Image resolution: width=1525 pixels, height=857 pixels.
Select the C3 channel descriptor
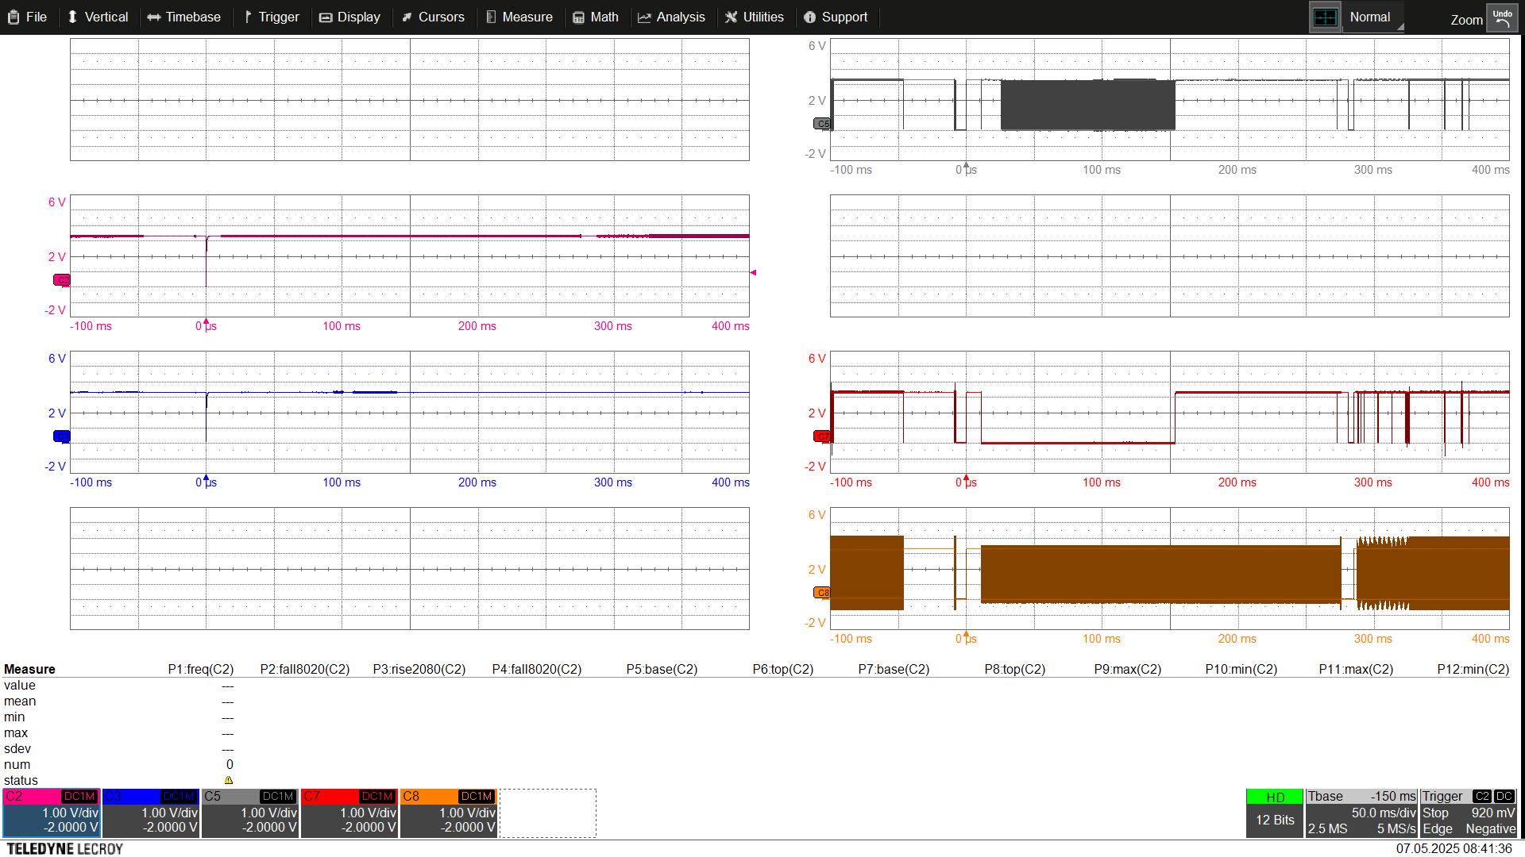click(x=151, y=813)
